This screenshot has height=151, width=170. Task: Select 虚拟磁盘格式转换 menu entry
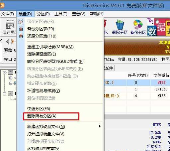43,149
